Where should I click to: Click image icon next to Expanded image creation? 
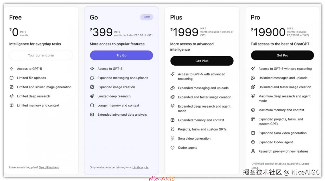pyautogui.click(x=92, y=87)
